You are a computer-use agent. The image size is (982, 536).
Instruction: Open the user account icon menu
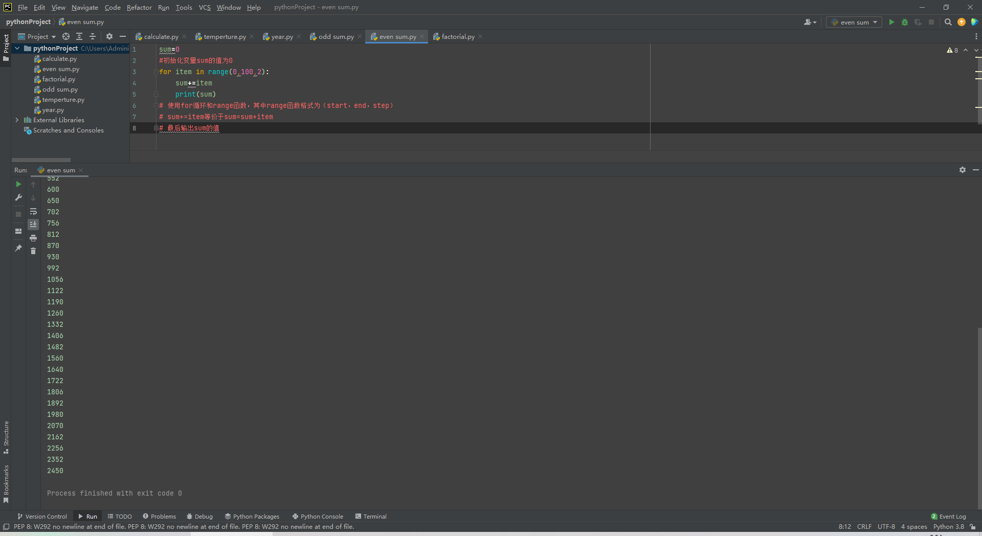810,22
